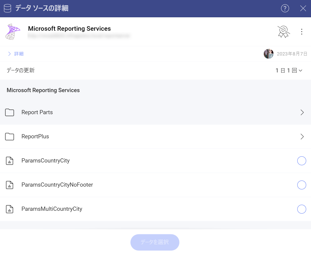Select the ParamsMultiCountryCity radio button
This screenshot has height=254, width=311.
301,209
